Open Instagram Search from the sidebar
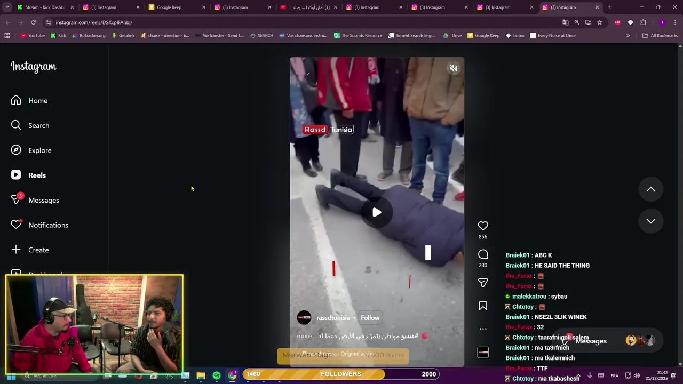Viewport: 683px width, 384px height. 30,125
